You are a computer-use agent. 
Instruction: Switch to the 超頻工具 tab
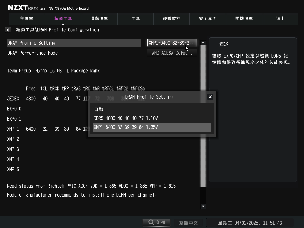(63, 19)
